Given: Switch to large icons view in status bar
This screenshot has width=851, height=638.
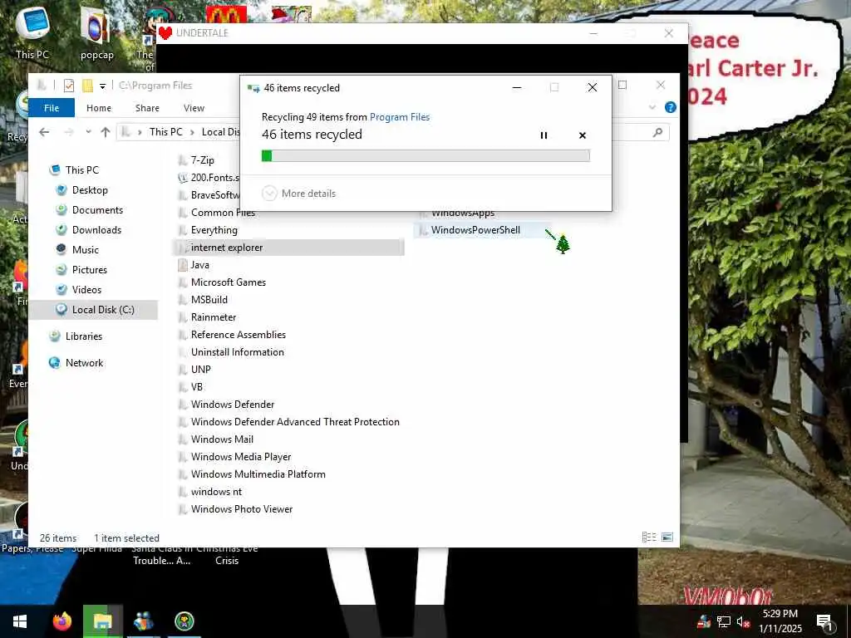Looking at the screenshot, I should point(667,537).
